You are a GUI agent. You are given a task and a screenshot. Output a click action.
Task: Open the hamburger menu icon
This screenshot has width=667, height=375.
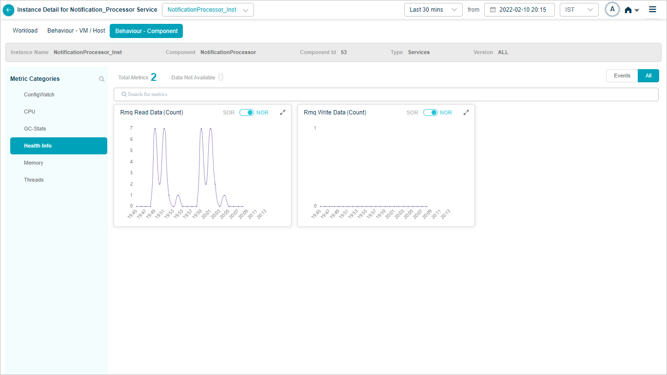652,9
